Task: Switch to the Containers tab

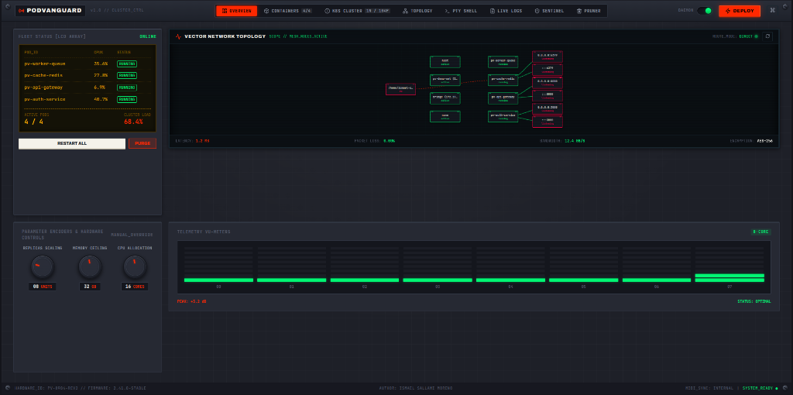Action: tap(289, 11)
